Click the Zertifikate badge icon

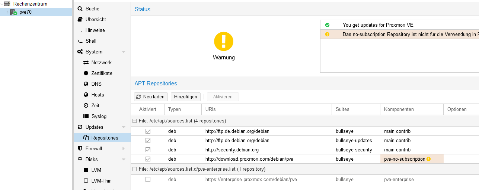(86, 73)
